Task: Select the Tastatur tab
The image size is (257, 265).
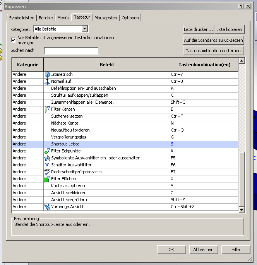Action: click(82, 17)
